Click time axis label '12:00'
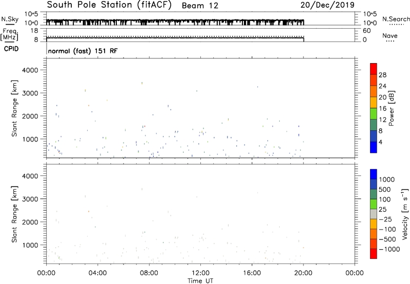Screen dimensions: 410x284 click(200, 273)
